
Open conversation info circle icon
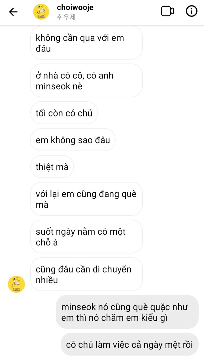[x=192, y=11]
